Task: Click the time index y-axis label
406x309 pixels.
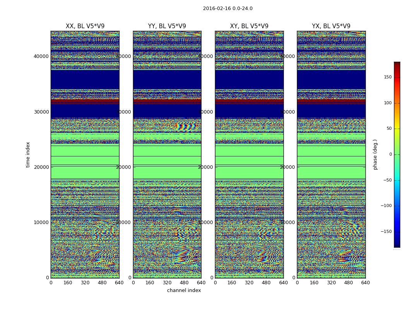Action: click(x=28, y=154)
